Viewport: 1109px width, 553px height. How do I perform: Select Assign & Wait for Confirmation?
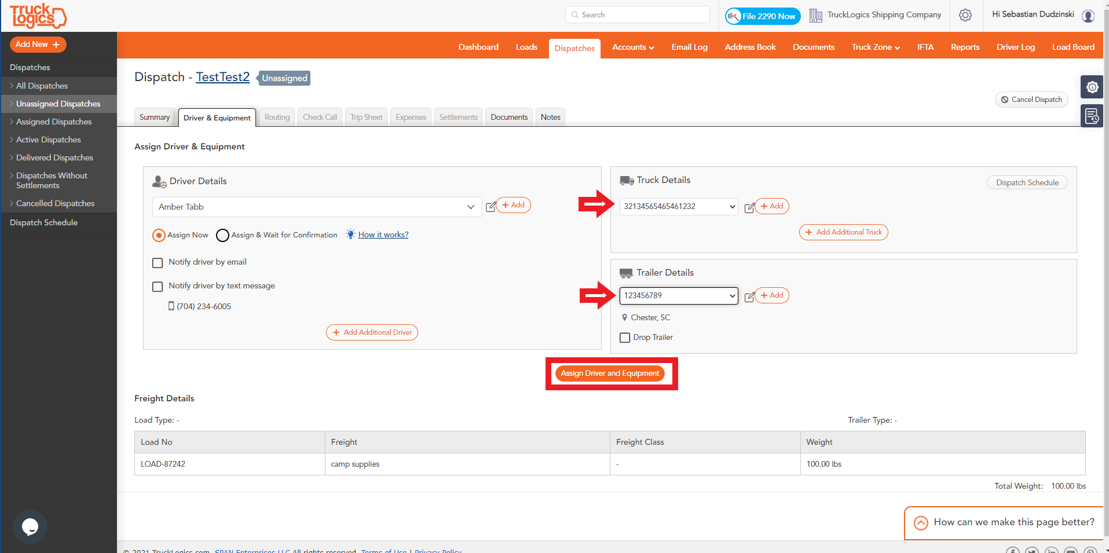(x=222, y=235)
